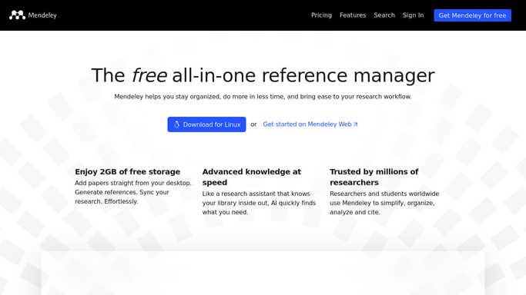Click the 'Enjoy 2GB of free storage' heading

click(x=128, y=171)
